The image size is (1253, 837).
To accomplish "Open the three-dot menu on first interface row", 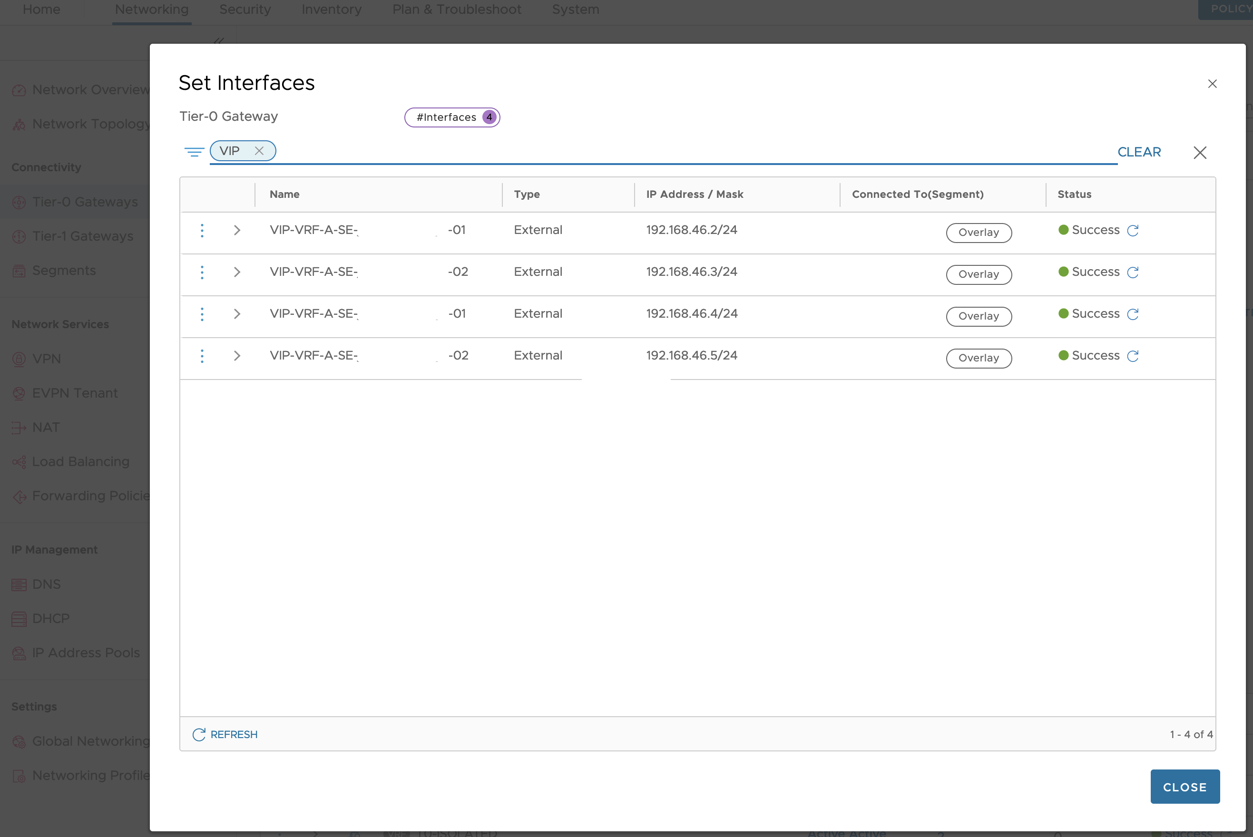I will (x=202, y=230).
